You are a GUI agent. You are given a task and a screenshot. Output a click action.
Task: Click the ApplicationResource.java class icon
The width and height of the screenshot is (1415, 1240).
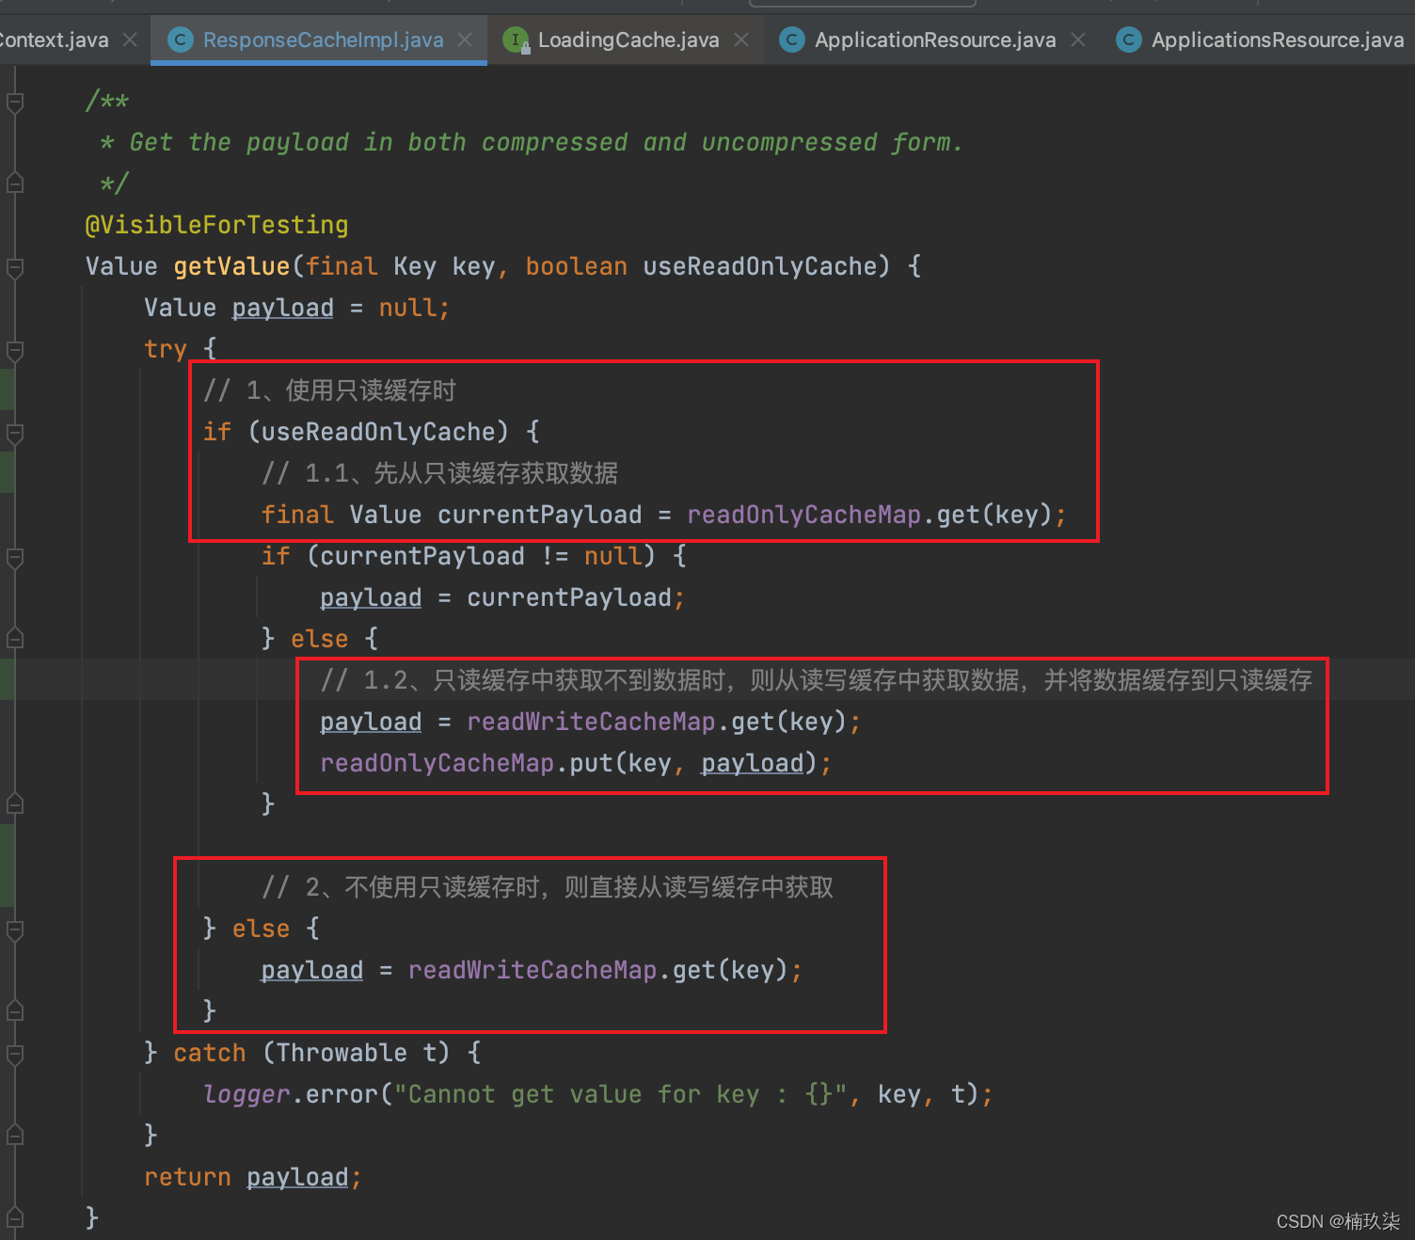click(792, 40)
